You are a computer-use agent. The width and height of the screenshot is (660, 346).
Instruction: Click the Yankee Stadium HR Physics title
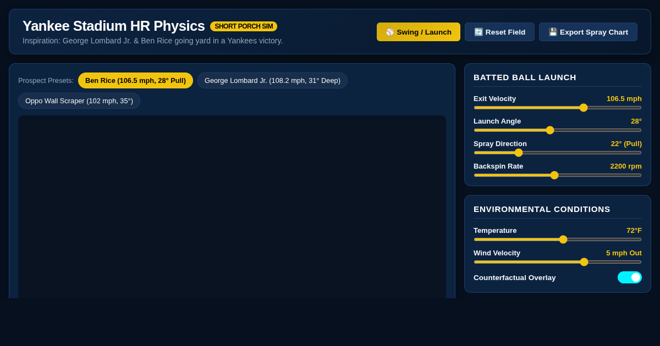pos(114,26)
